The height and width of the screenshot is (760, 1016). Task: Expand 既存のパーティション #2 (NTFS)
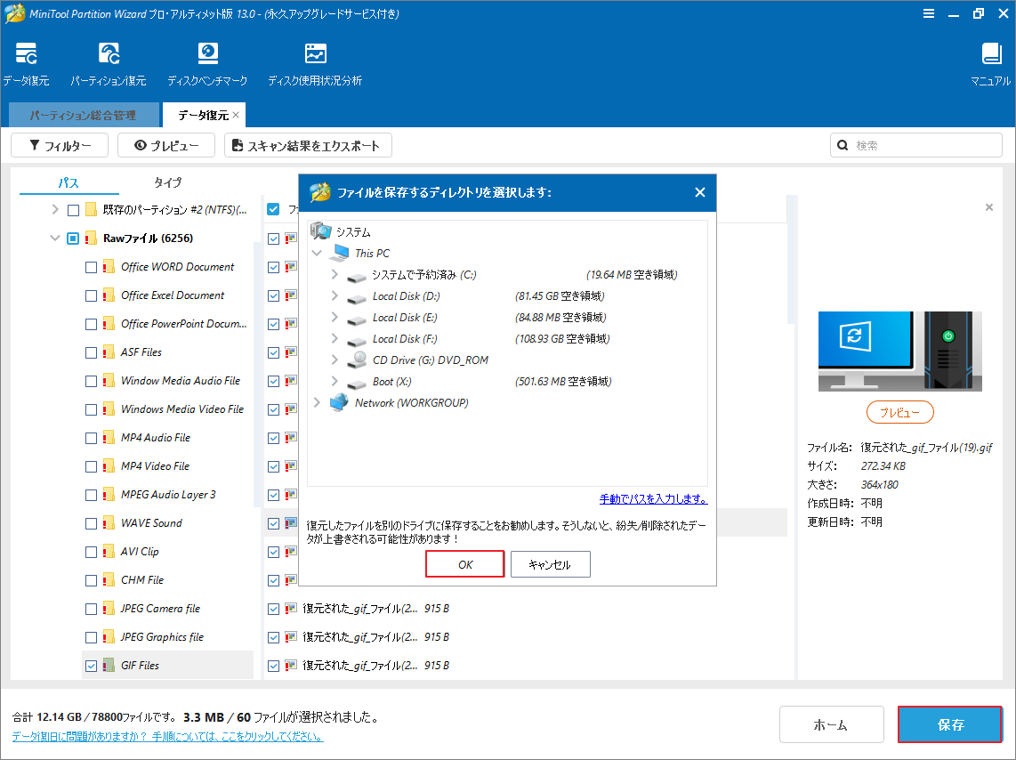tap(55, 209)
